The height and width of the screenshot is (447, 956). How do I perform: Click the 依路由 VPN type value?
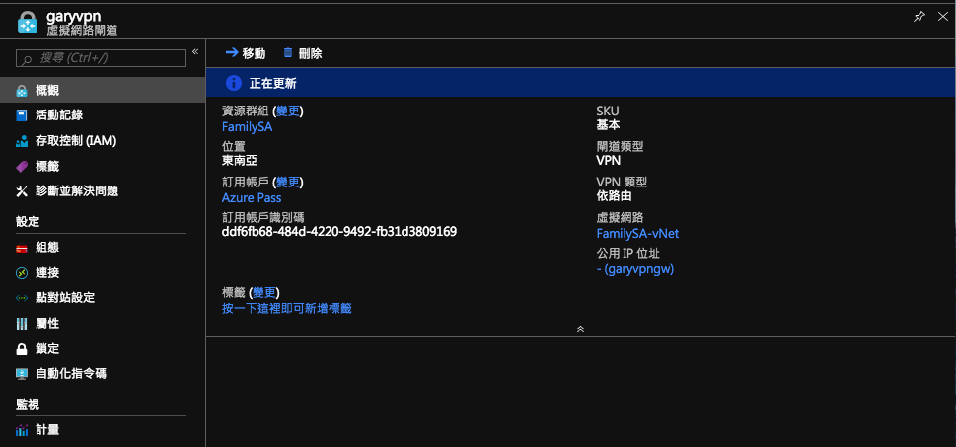click(615, 196)
